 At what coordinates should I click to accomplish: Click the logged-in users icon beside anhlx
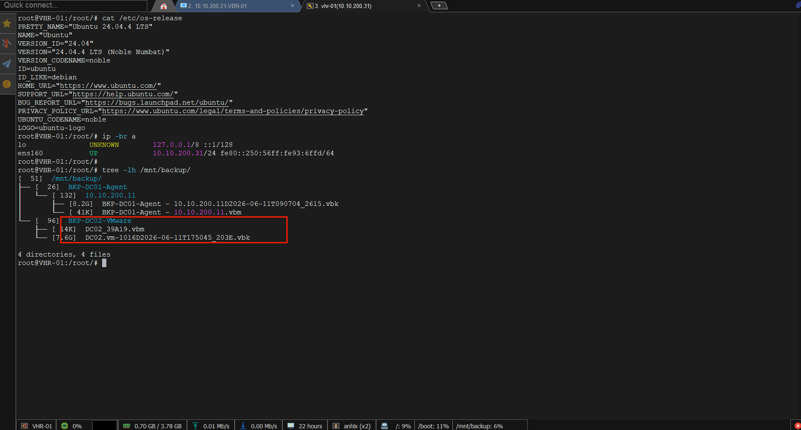tap(336, 426)
